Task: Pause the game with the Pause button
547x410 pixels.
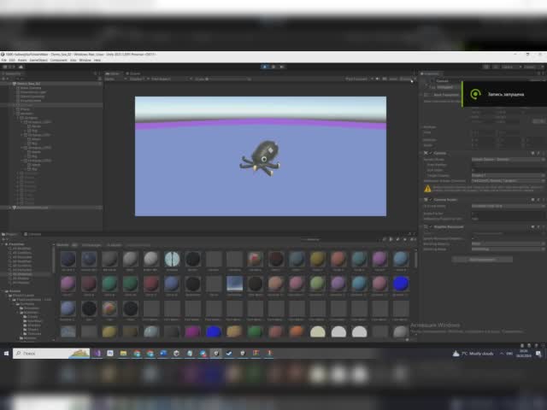Action: pyautogui.click(x=273, y=67)
